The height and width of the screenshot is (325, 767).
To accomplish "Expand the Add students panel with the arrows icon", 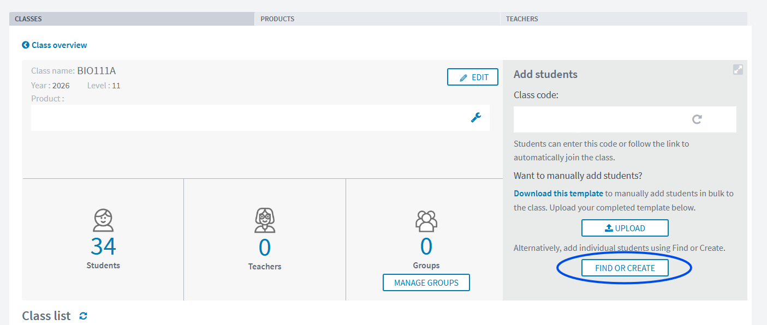I will click(x=738, y=70).
